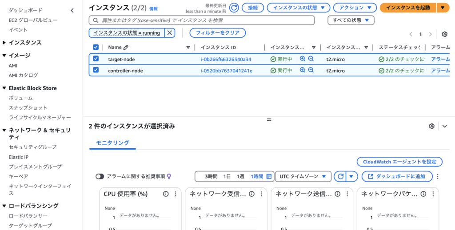Open ダッシュボード in the sidebar
The image size is (455, 230).
[25, 11]
